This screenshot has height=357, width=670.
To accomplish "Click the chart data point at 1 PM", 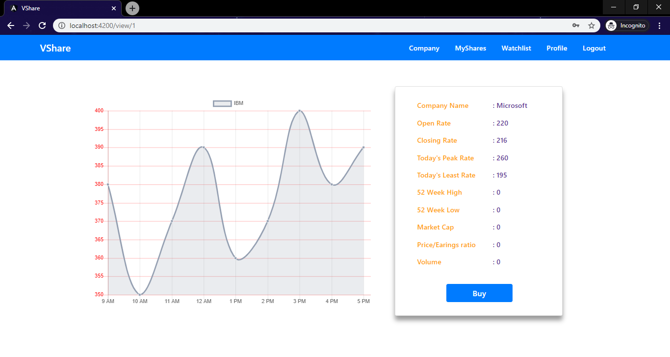I will coord(236,258).
